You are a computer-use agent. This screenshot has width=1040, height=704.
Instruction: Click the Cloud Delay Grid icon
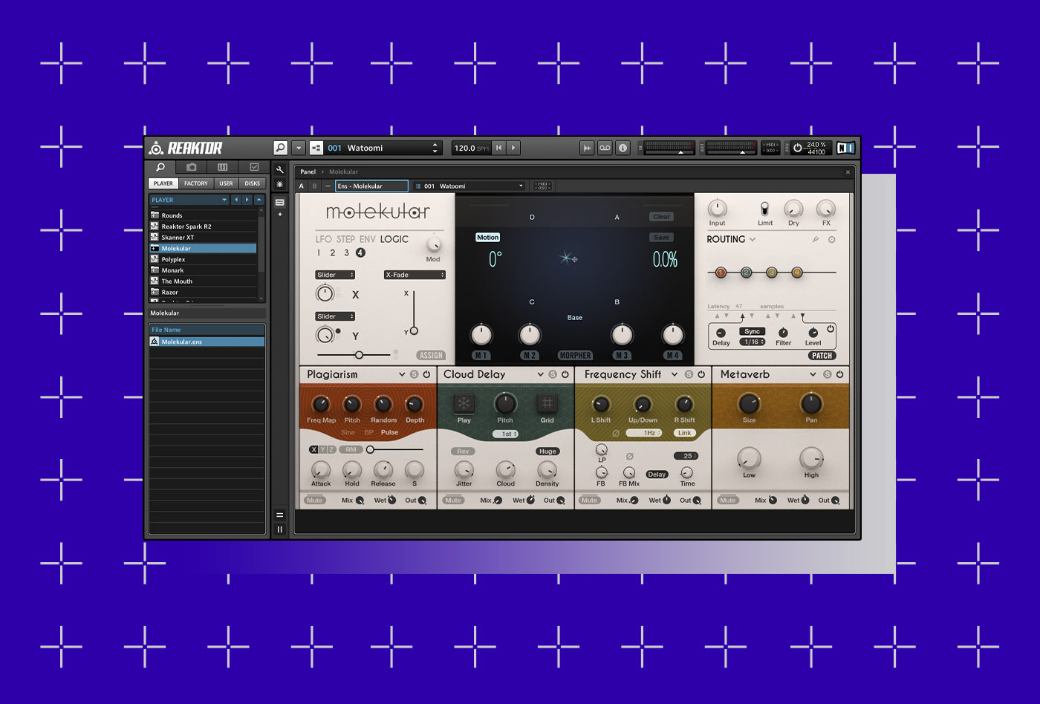[x=547, y=403]
